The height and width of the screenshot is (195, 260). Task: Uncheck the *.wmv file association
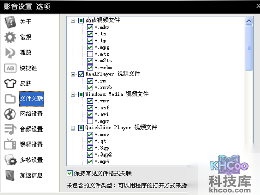(90, 101)
